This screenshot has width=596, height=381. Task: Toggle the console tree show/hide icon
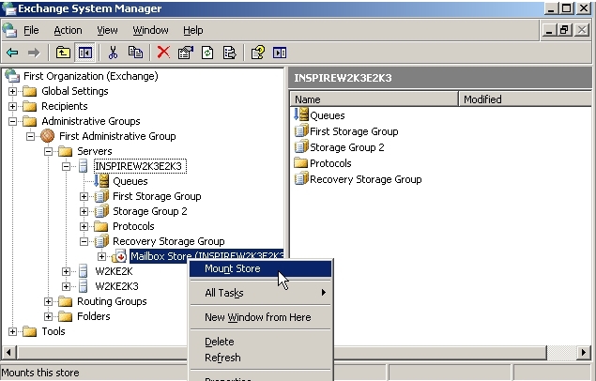(x=84, y=53)
